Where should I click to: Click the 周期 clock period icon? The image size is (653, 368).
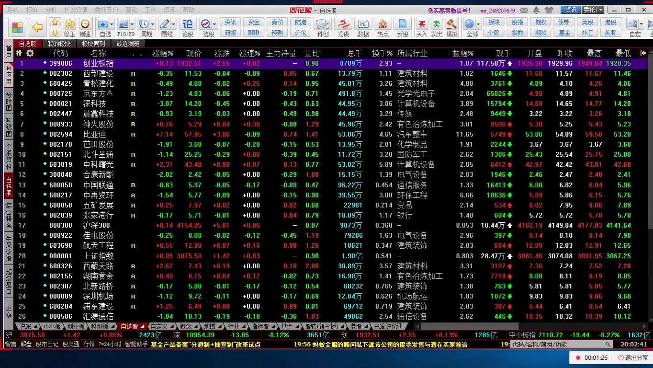(144, 27)
